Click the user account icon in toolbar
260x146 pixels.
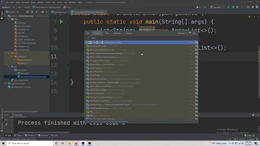click(198, 7)
